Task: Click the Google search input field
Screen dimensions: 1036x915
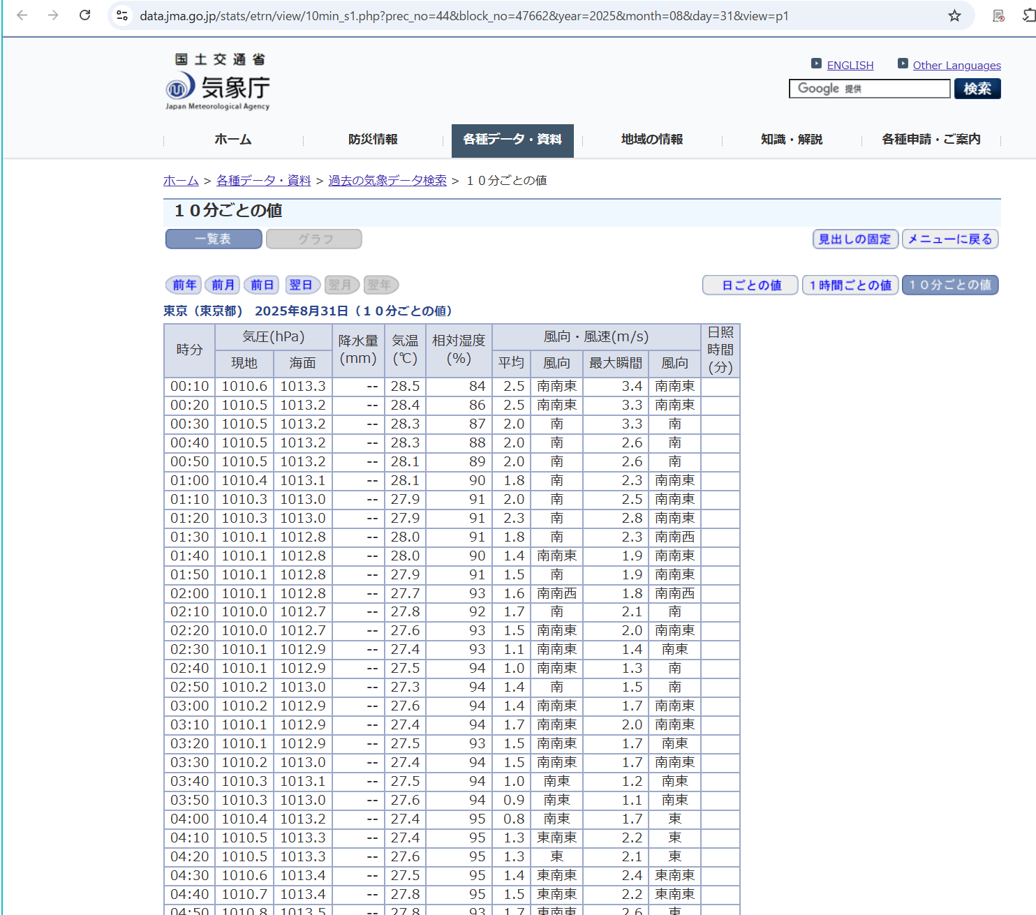Action: click(x=869, y=89)
